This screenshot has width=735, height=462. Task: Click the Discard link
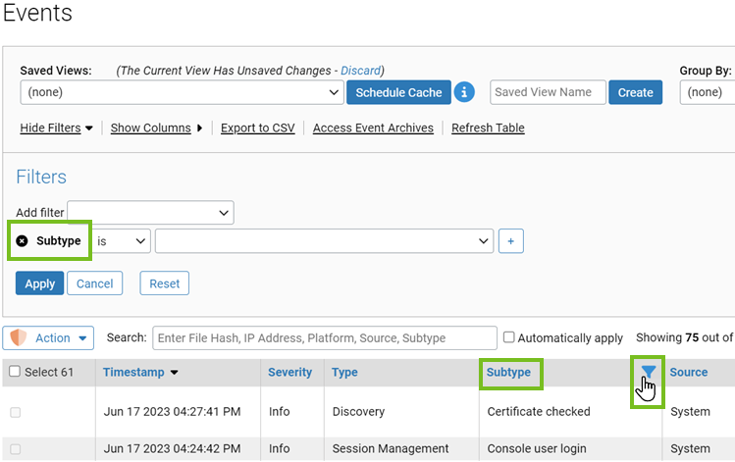click(x=360, y=71)
